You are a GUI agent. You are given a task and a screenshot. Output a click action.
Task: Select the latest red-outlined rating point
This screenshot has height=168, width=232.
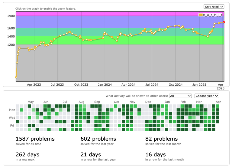pyautogui.click(x=224, y=22)
